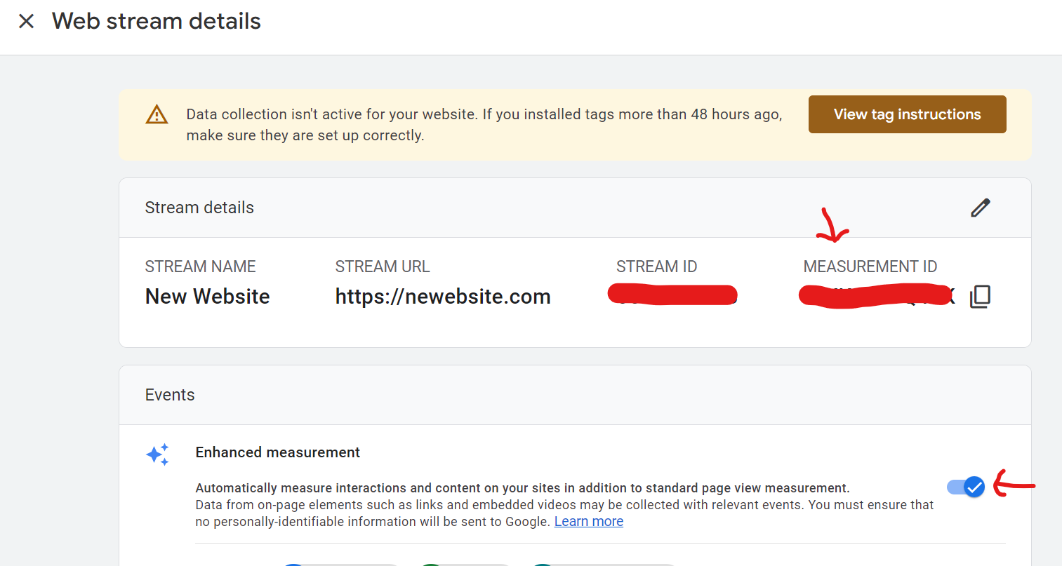Viewport: 1062px width, 566px height.
Task: Click the STREAM URL label
Action: pyautogui.click(x=382, y=267)
